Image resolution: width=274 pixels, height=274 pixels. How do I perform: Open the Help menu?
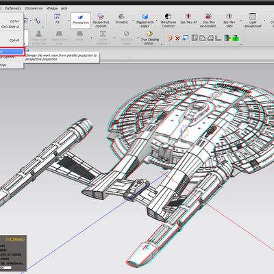pos(64,8)
